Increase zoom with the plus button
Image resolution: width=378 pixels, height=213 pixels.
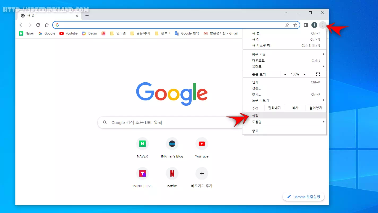point(305,74)
